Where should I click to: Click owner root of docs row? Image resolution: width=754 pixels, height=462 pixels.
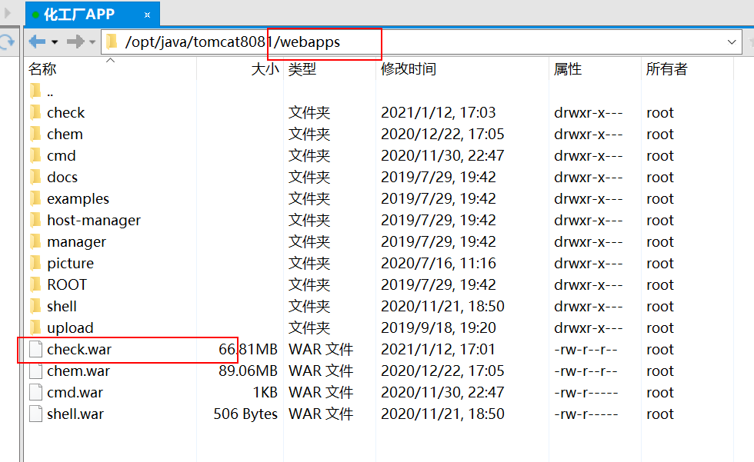tap(660, 178)
